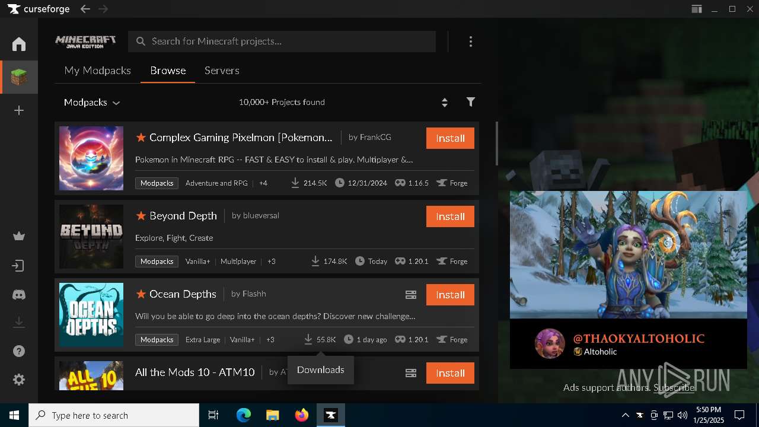
Task: Open the settings gear icon in sidebar
Action: click(x=19, y=380)
